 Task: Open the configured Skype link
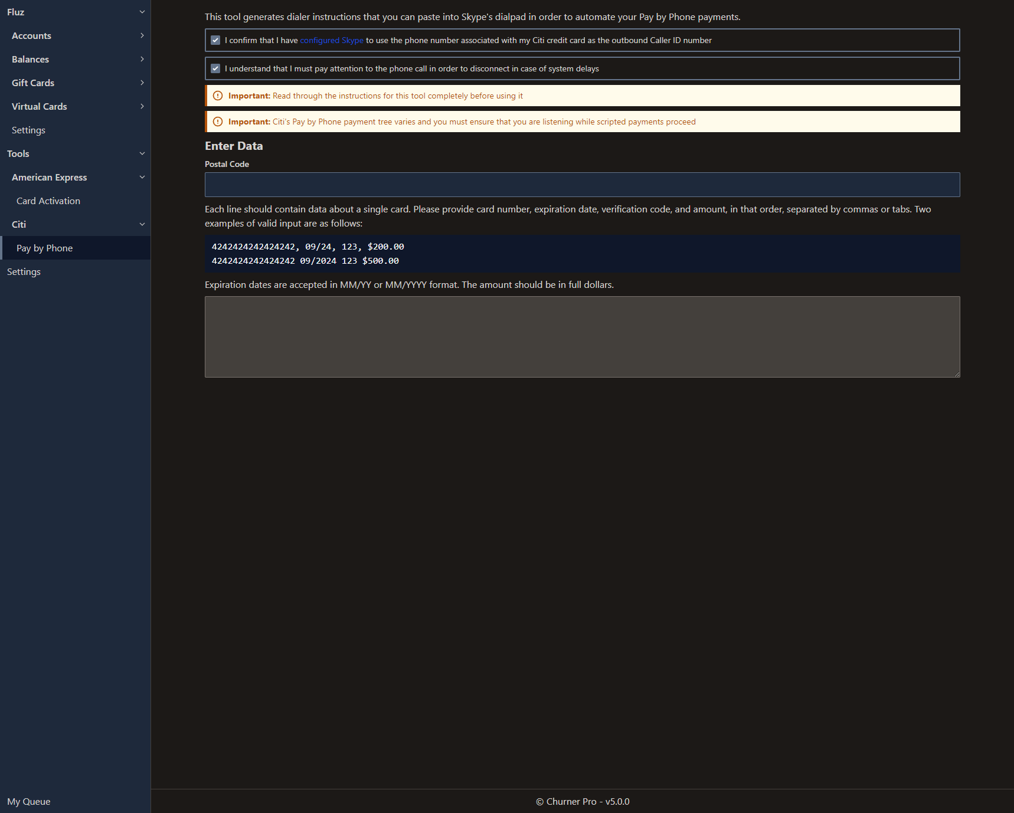(x=331, y=40)
